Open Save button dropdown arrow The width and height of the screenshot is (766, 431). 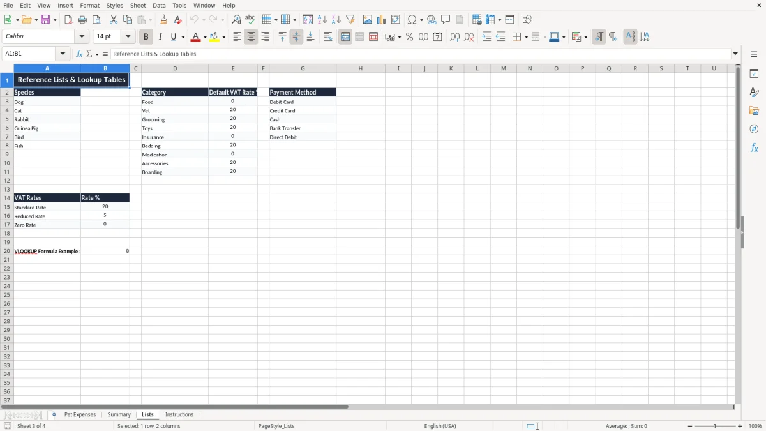[x=54, y=20]
